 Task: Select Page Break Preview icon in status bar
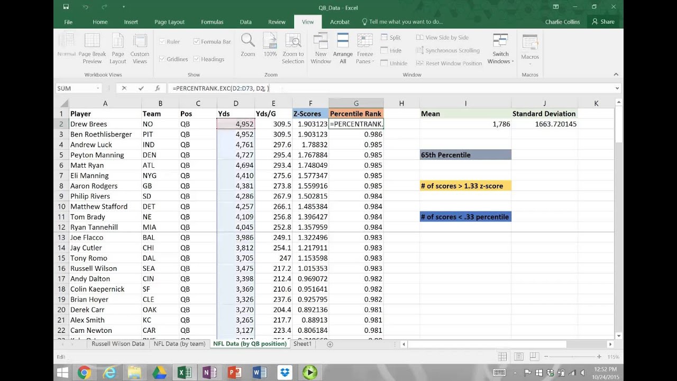click(x=534, y=357)
